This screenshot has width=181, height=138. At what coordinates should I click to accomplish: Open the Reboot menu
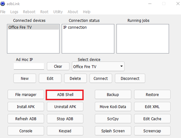click(x=29, y=12)
